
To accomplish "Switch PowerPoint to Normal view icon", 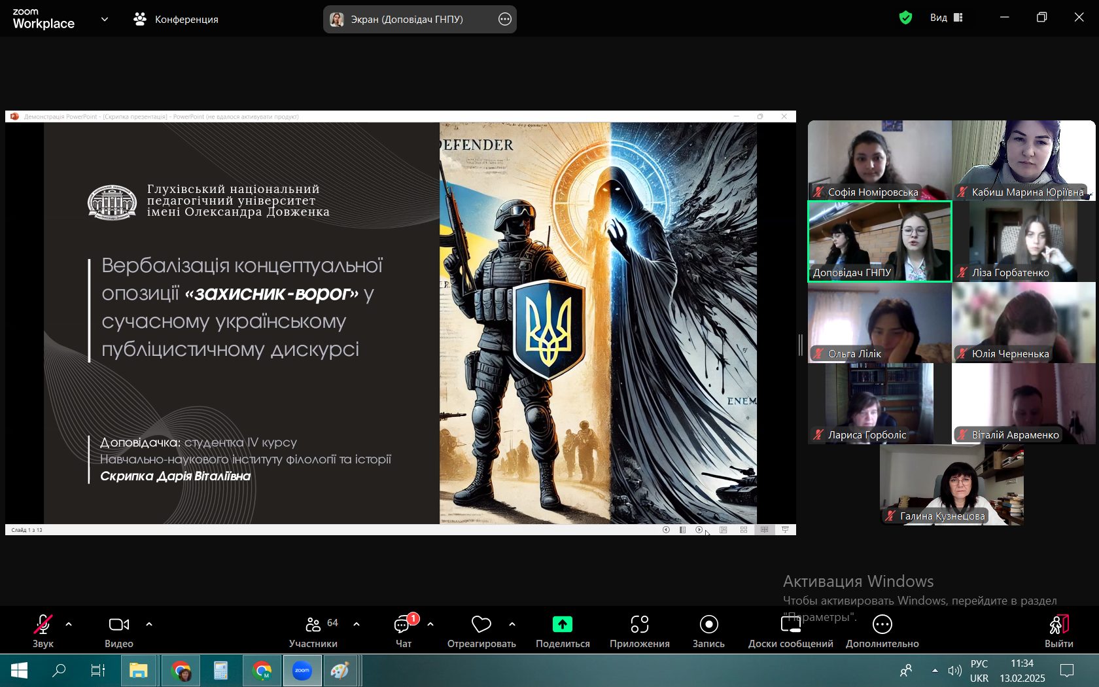I will (724, 530).
